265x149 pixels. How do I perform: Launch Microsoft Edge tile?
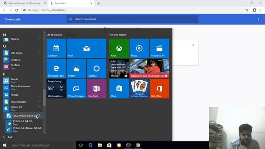point(56,68)
